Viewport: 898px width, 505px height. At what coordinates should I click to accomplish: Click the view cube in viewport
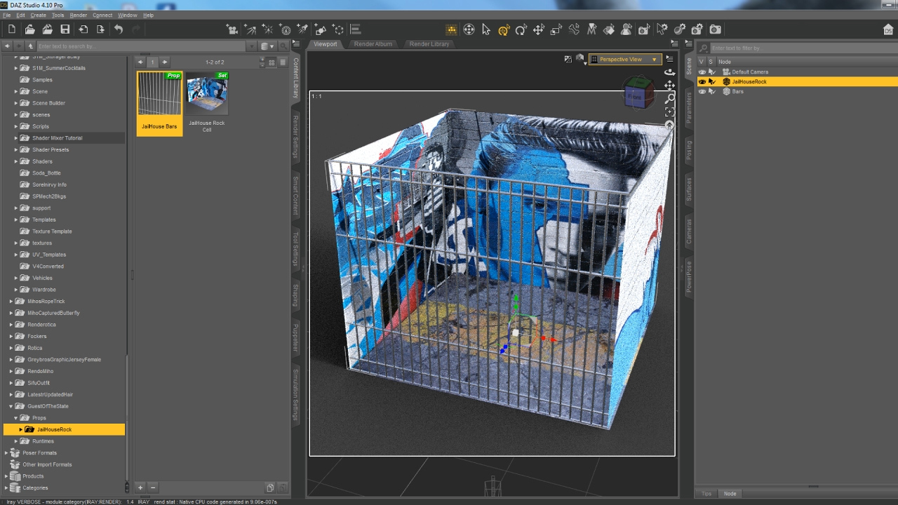pos(638,93)
